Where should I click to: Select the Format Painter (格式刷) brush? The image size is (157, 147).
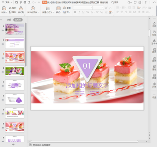pos(21,10)
